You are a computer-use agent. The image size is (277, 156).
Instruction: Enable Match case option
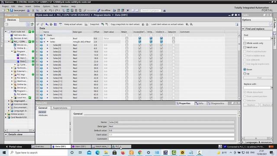[x=245, y=47]
